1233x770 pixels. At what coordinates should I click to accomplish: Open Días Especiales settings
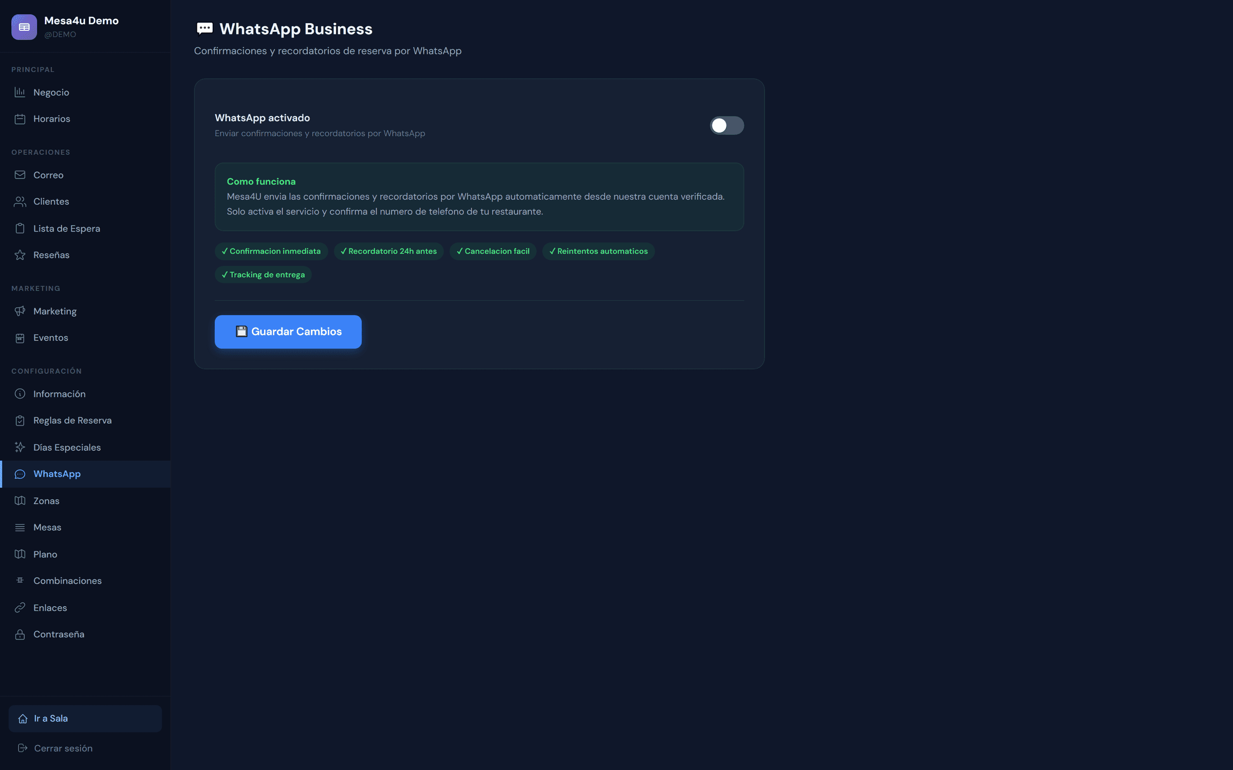pyautogui.click(x=85, y=447)
